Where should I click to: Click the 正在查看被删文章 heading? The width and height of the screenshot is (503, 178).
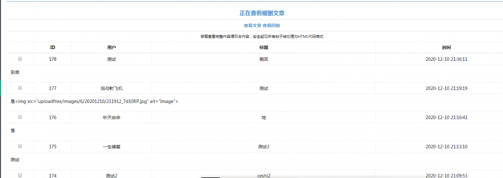pyautogui.click(x=262, y=13)
